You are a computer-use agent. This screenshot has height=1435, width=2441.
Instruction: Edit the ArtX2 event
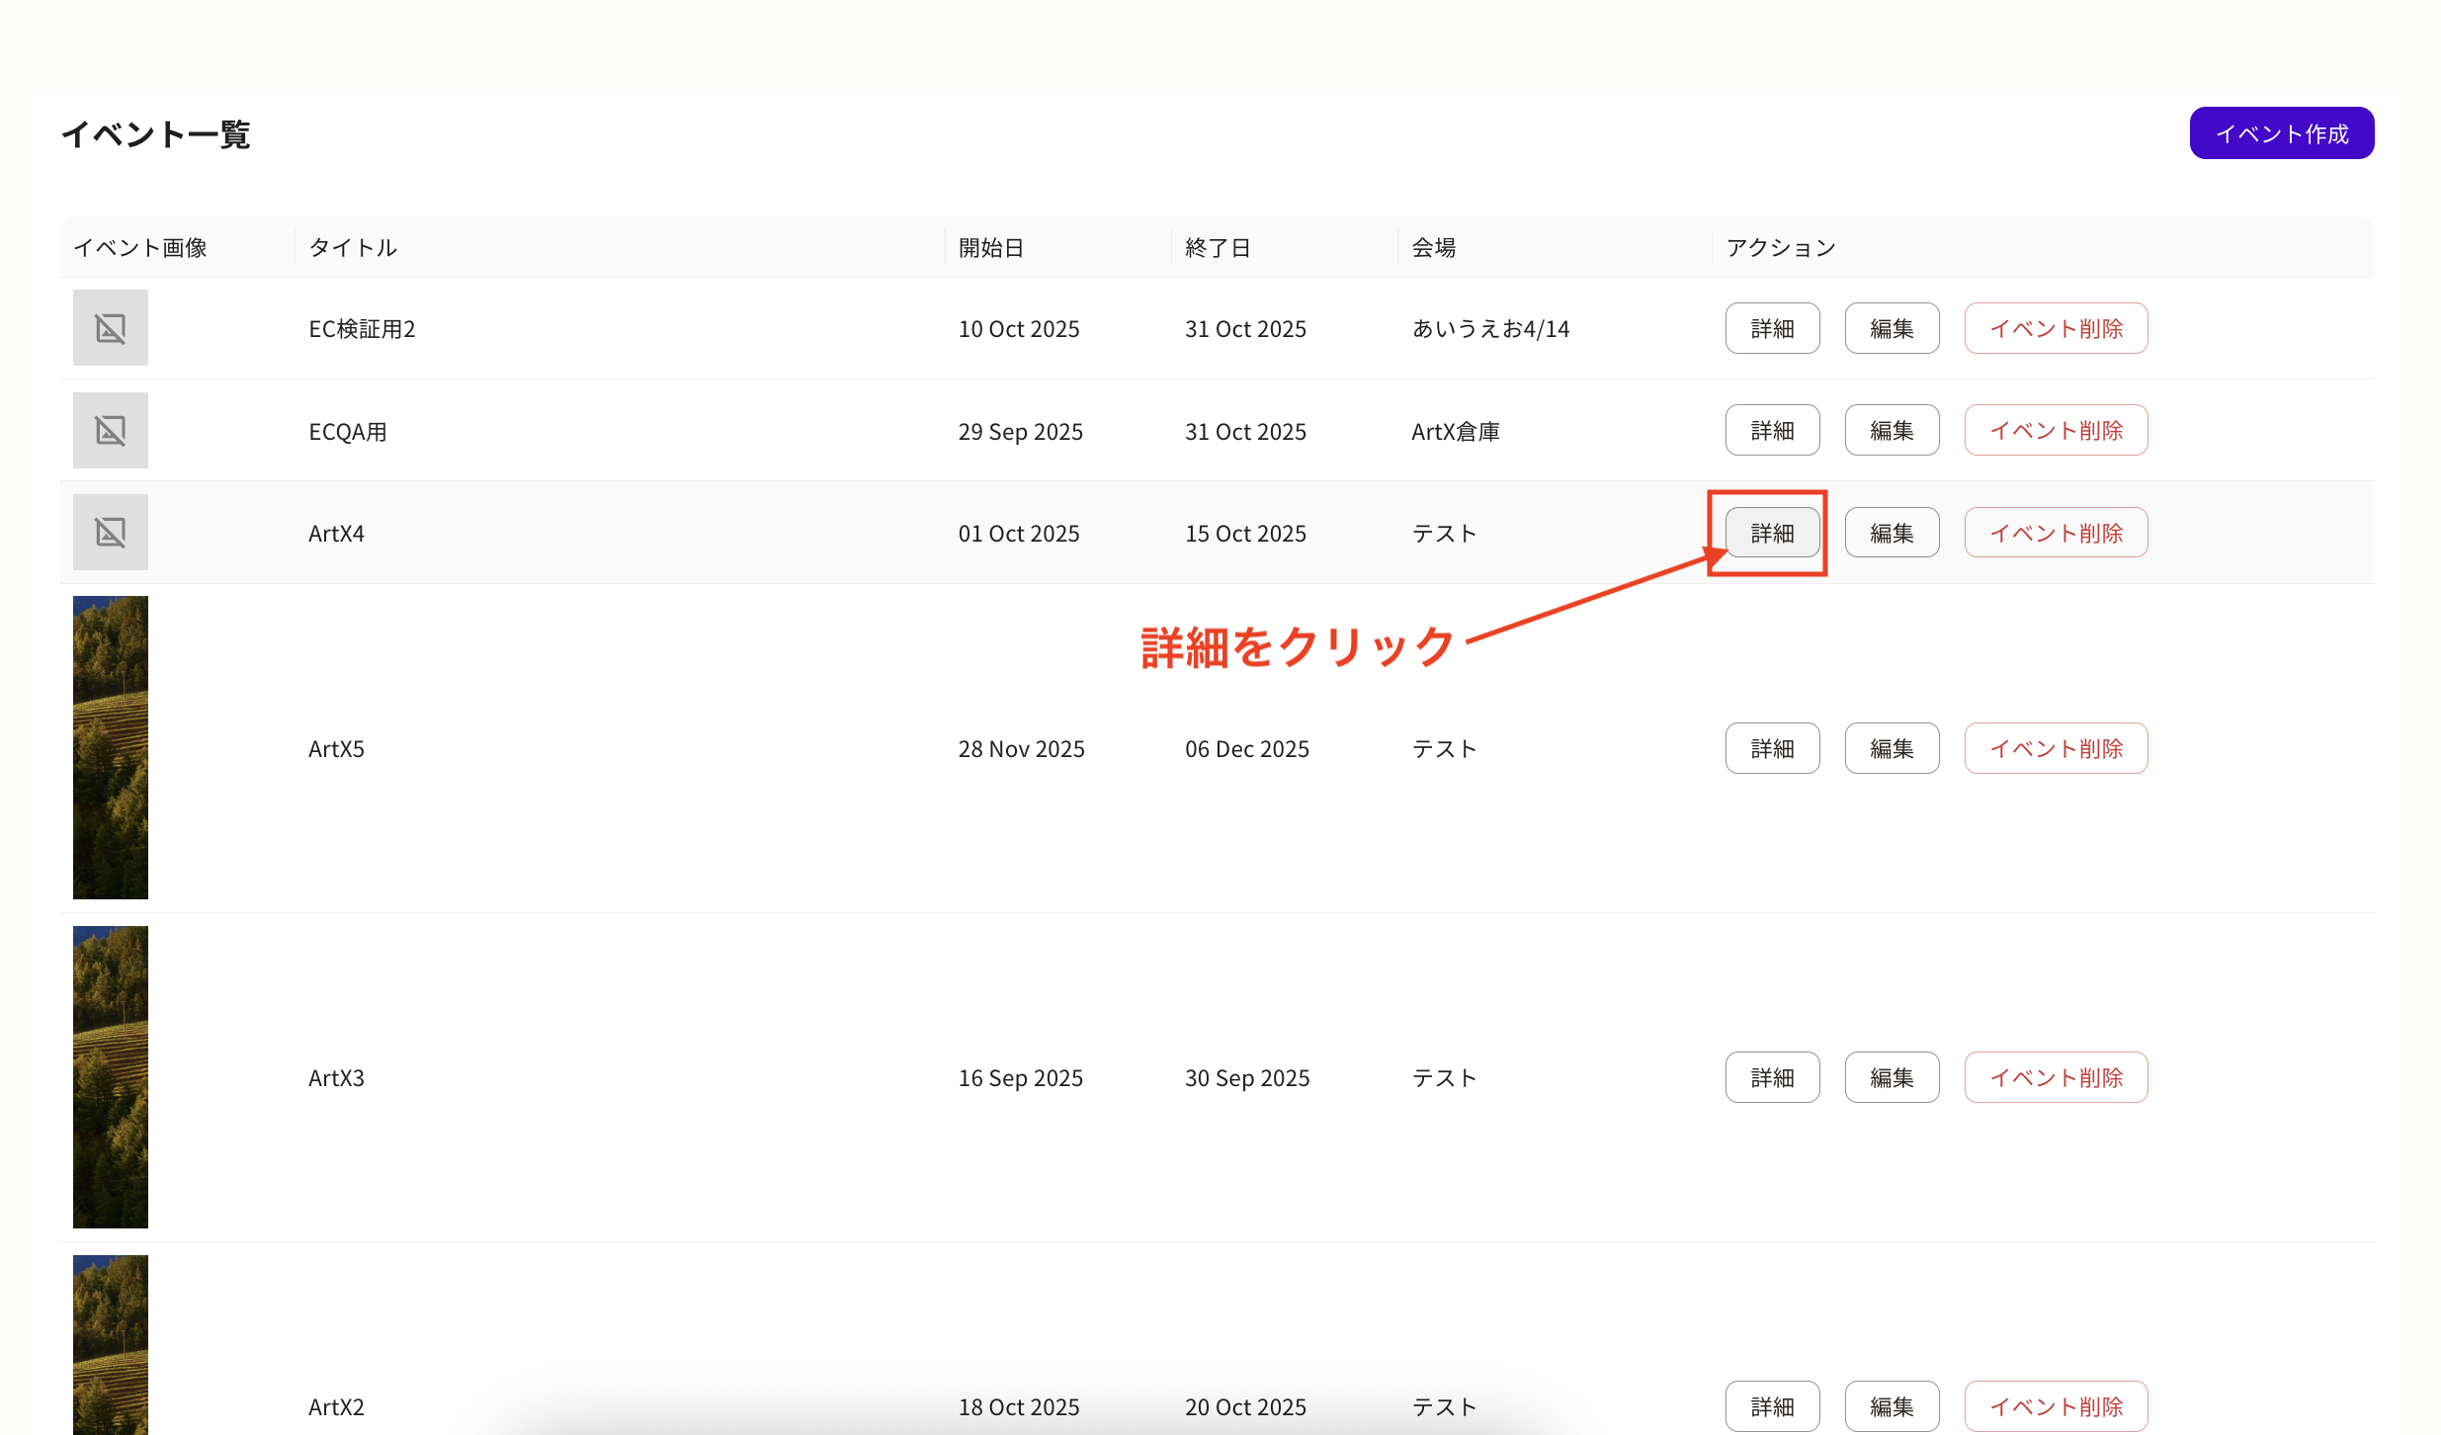(1891, 1406)
